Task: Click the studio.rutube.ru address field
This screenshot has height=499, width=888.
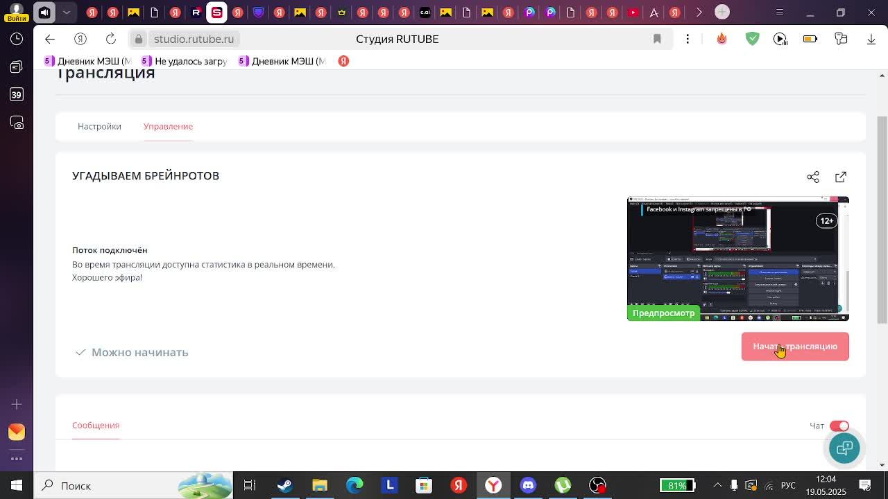Action: (x=194, y=39)
